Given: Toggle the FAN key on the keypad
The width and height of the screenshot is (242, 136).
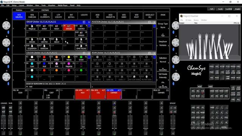Looking at the screenshot, I should [x=233, y=99].
